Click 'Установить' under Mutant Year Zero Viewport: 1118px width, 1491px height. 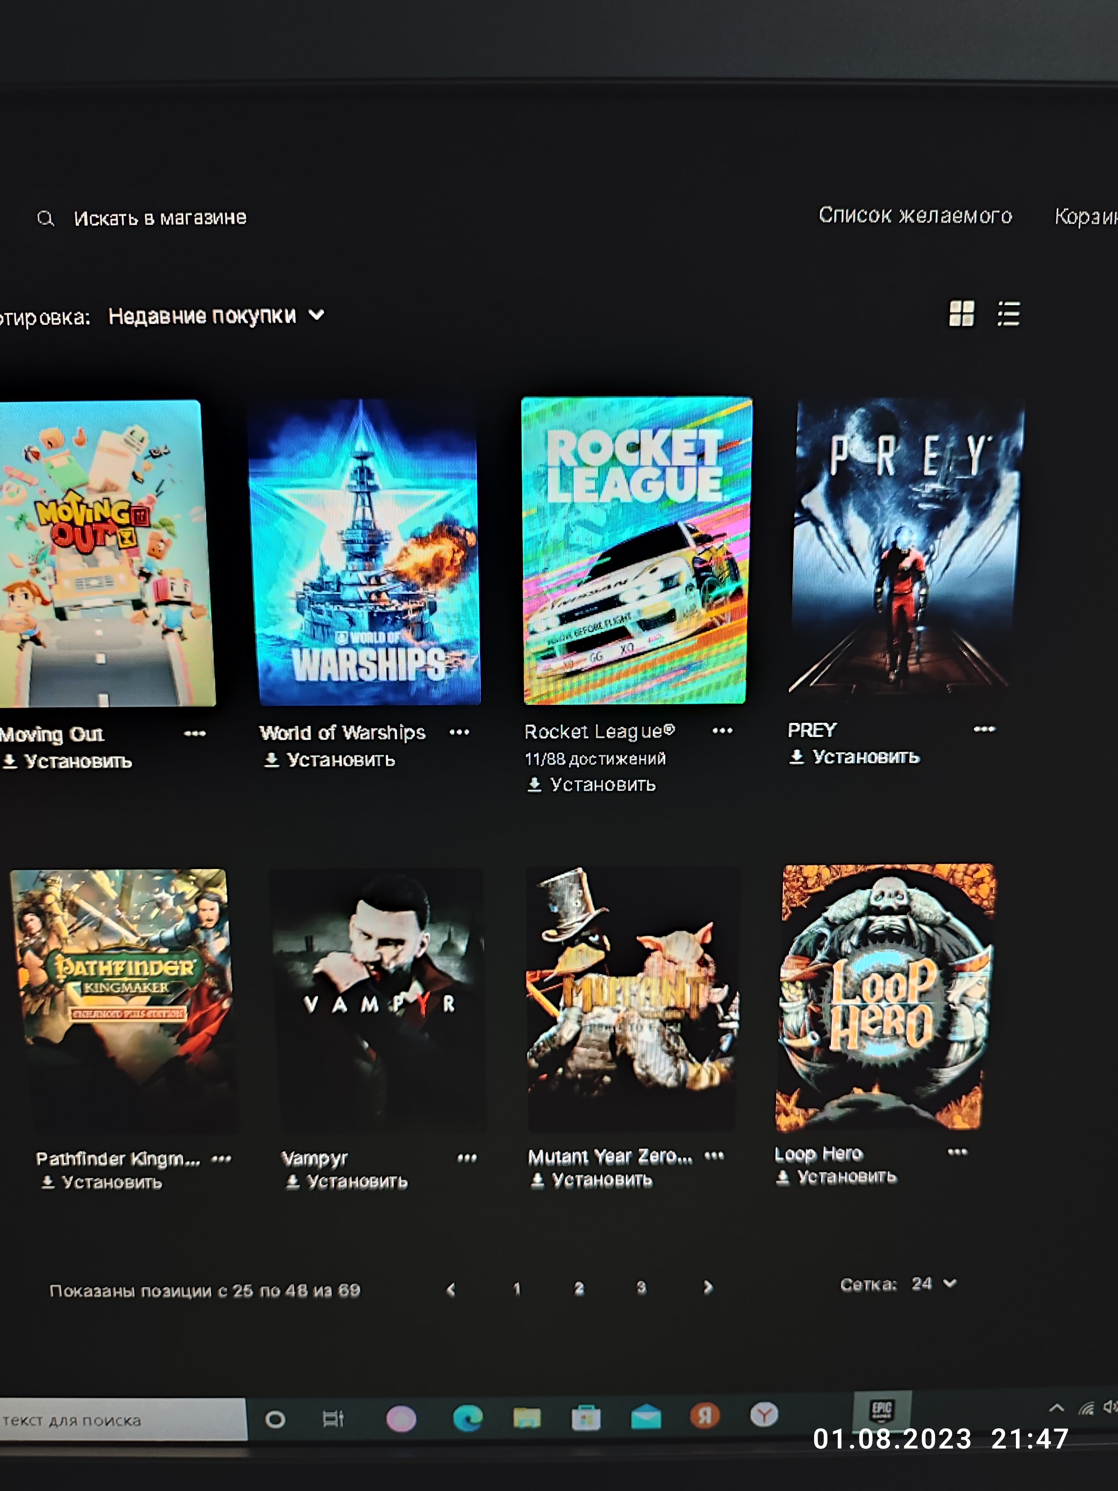click(x=592, y=1180)
